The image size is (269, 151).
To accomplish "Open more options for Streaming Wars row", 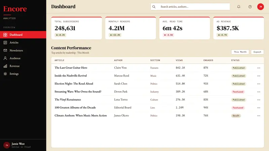I will (259, 92).
